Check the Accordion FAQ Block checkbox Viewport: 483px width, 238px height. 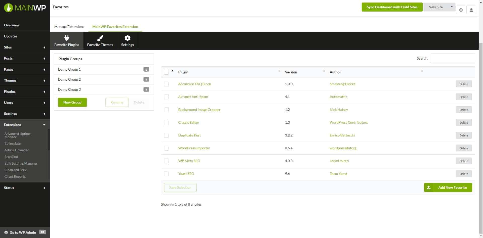[x=166, y=84]
